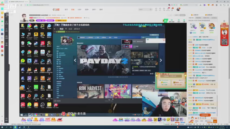Open Windows taskbar search icon
Image resolution: width=230 pixels, height=129 pixels.
[7, 127]
